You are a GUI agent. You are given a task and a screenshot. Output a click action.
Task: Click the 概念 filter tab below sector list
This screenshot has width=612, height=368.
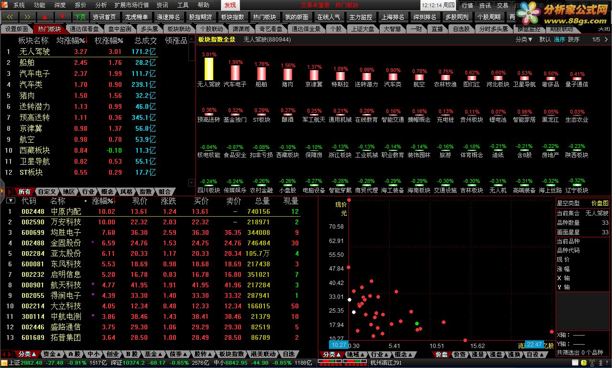108,191
